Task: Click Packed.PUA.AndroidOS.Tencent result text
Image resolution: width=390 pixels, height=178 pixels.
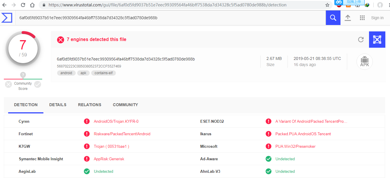Action: (303, 134)
